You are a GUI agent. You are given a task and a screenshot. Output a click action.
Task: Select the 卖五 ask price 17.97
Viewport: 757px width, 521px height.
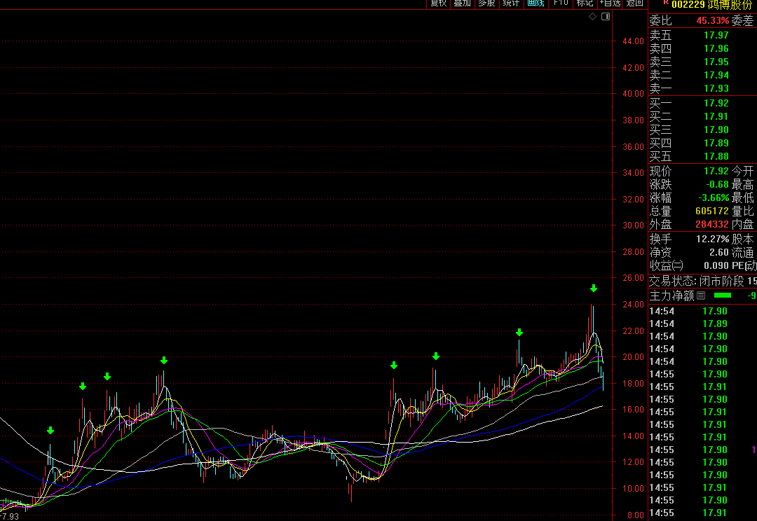click(x=716, y=35)
